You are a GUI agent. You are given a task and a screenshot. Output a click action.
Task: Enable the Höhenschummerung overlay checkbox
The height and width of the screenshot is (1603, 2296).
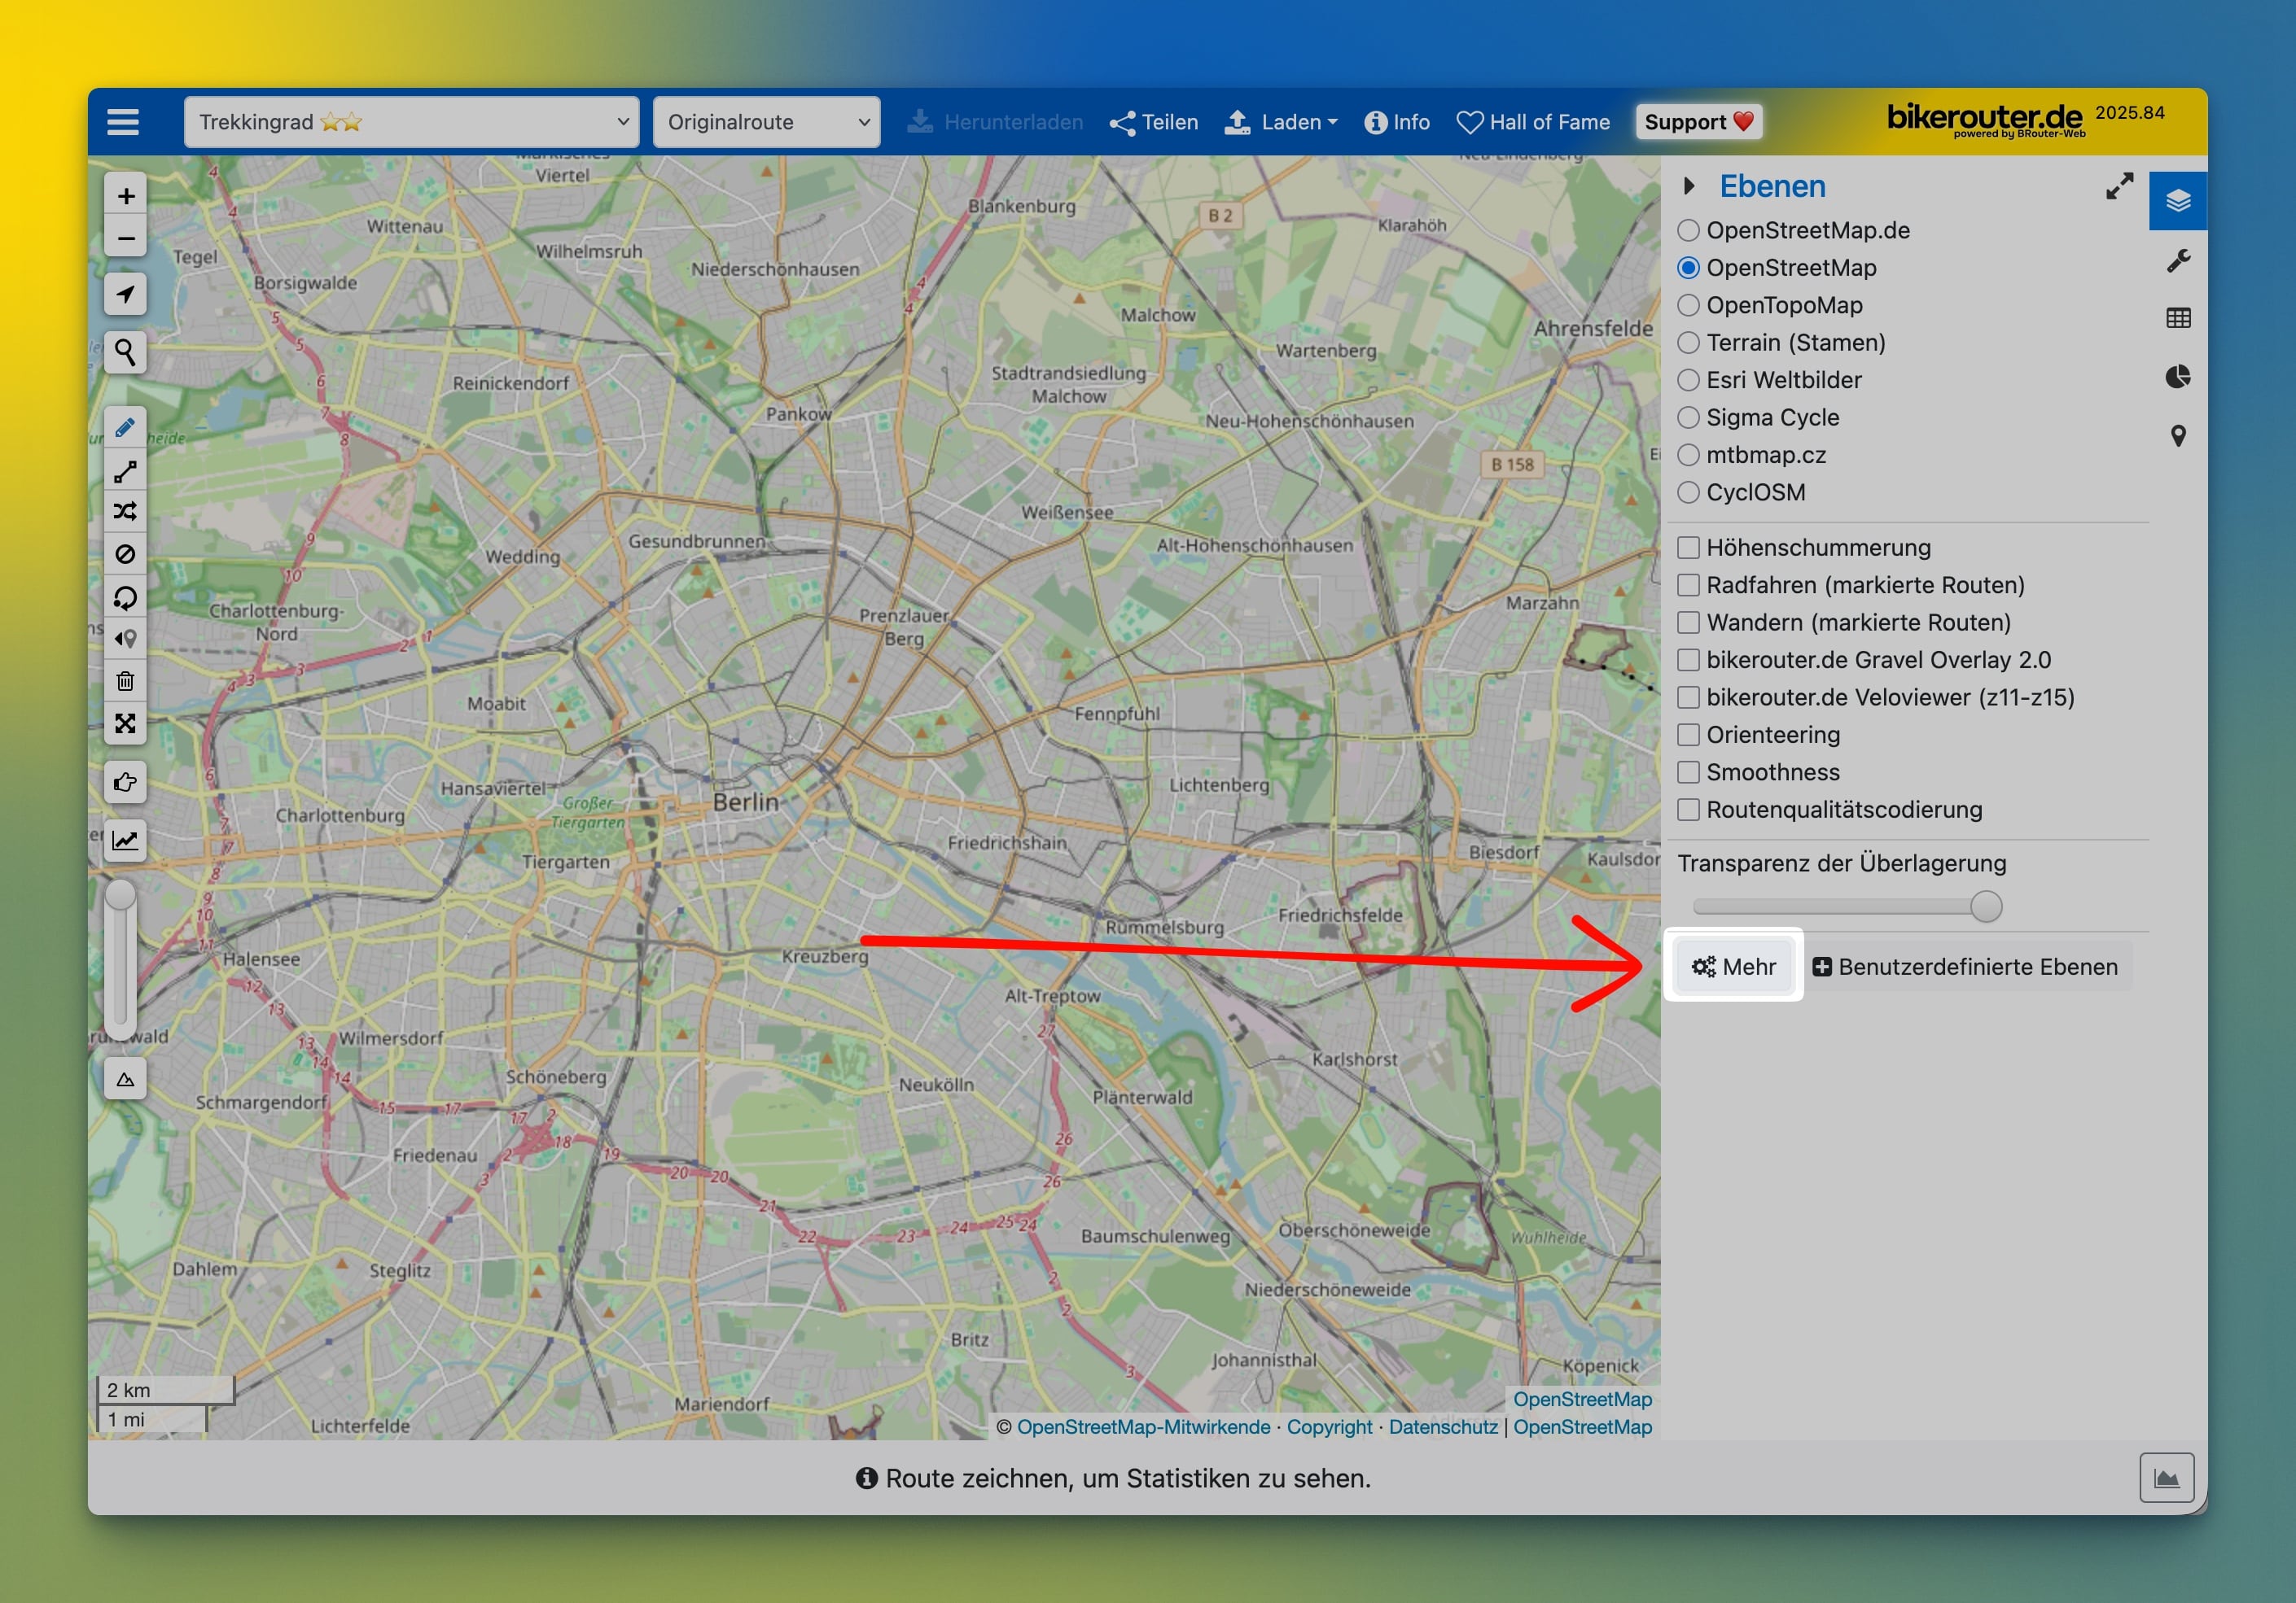click(1688, 548)
